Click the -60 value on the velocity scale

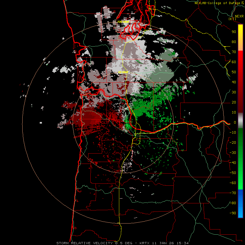tap(233, 183)
